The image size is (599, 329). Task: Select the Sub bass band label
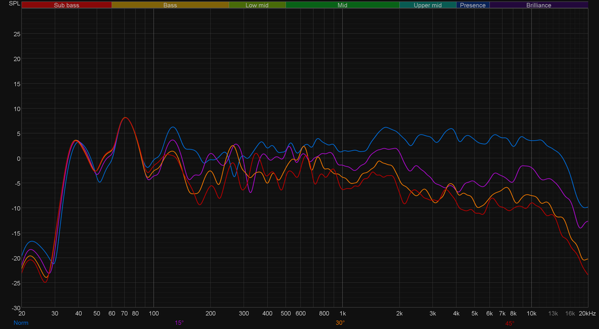point(66,5)
